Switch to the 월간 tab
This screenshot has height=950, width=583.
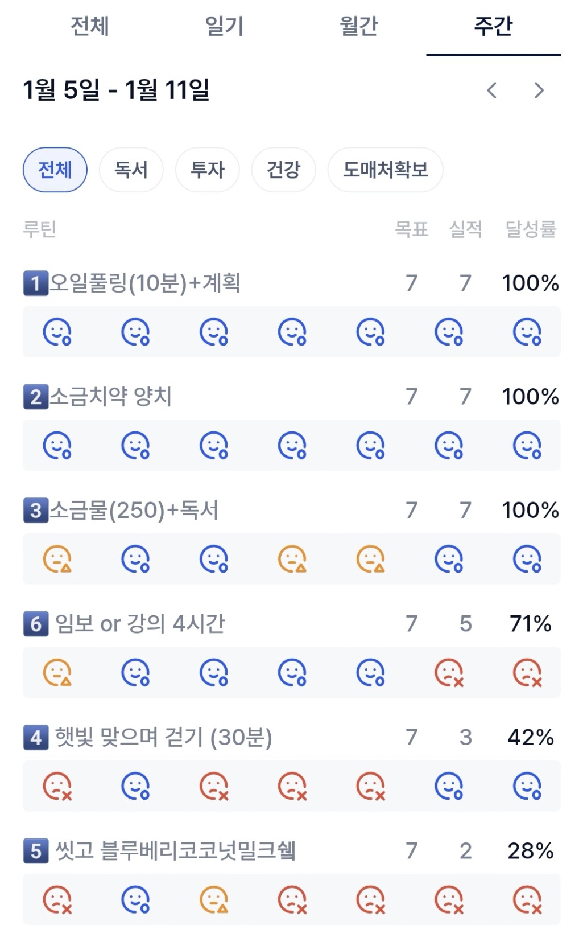[x=359, y=26]
